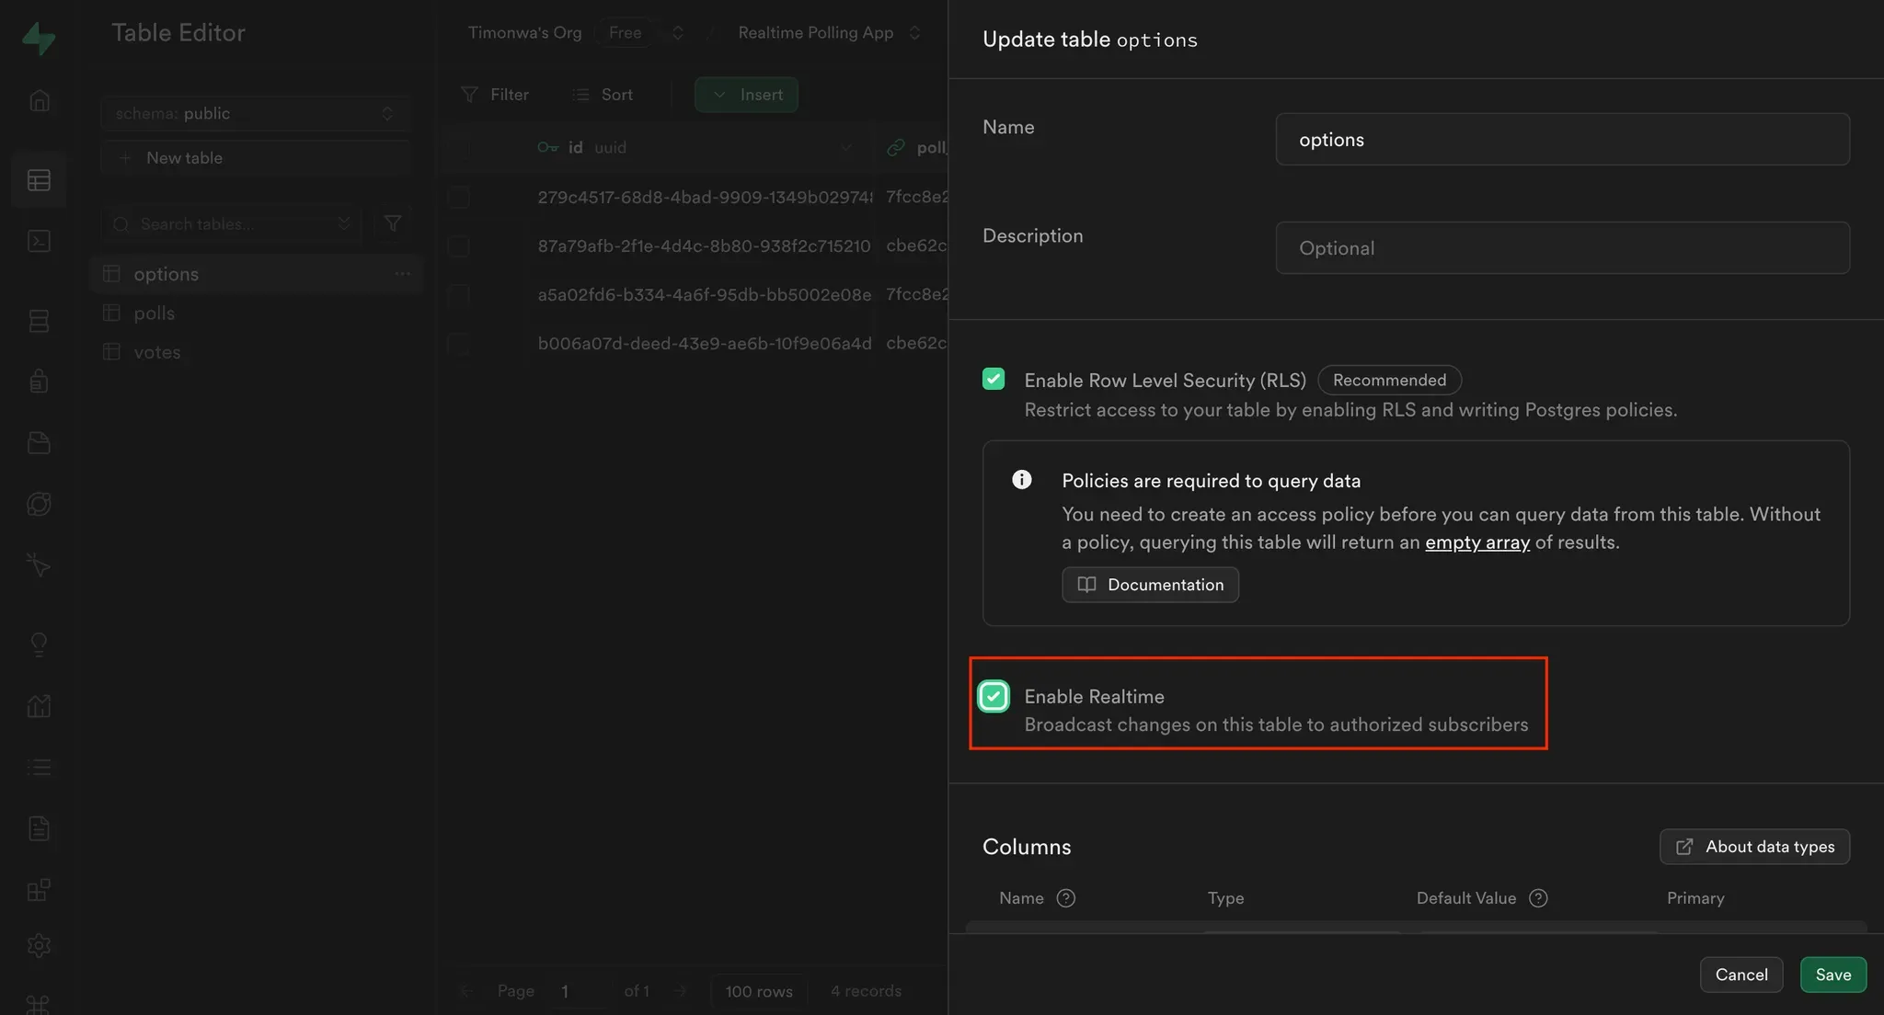The image size is (1884, 1015).
Task: Open the Storage sidebar icon
Action: click(39, 443)
